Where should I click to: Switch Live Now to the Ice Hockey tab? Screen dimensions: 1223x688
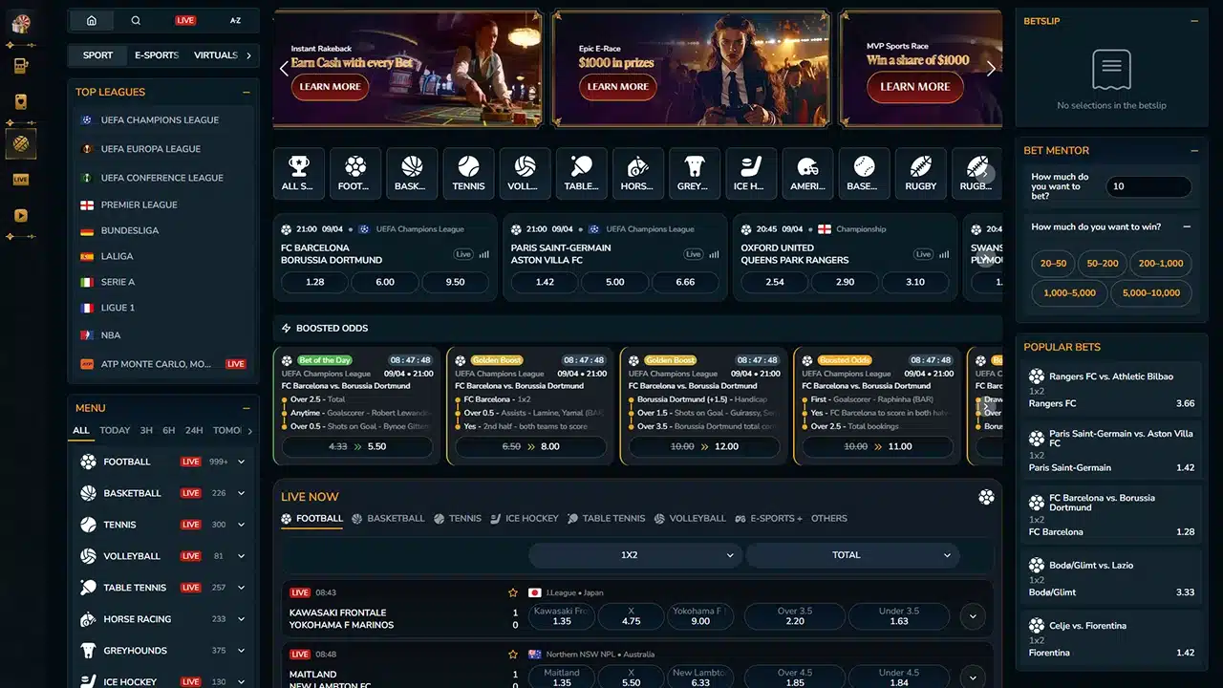coord(525,519)
